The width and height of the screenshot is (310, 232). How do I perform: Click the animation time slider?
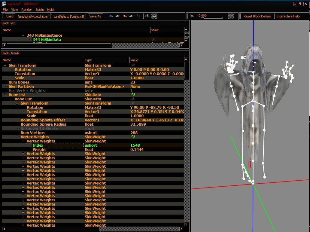(x=211, y=18)
